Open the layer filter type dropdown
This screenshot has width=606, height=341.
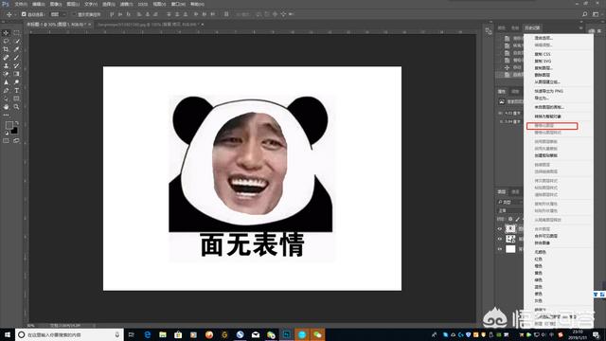click(x=509, y=202)
